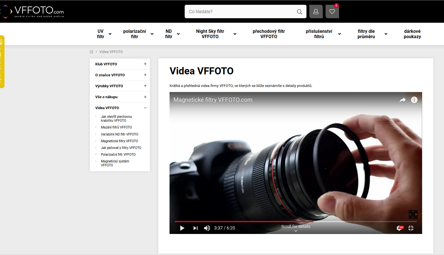Image resolution: width=444 pixels, height=255 pixels.
Task: Click O značce VFFOTO sidebar heading
Action: click(110, 75)
